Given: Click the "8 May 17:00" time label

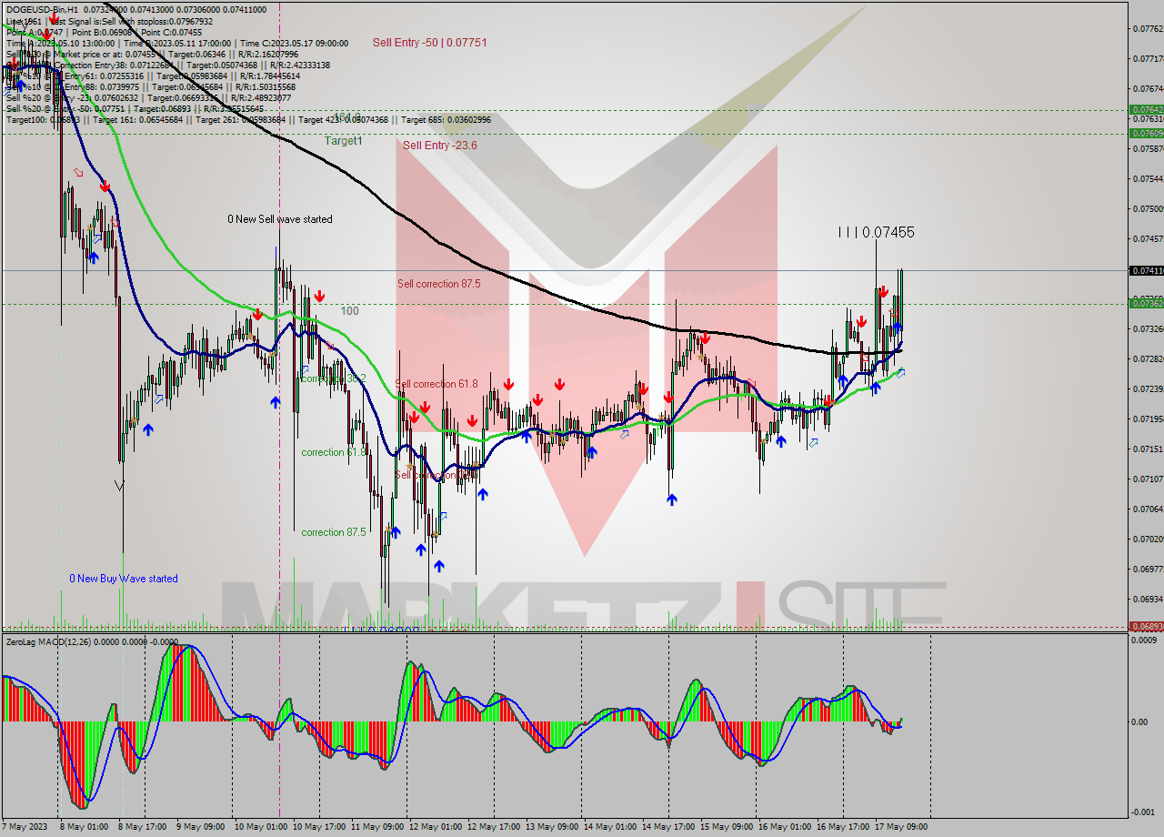Looking at the screenshot, I should (144, 827).
